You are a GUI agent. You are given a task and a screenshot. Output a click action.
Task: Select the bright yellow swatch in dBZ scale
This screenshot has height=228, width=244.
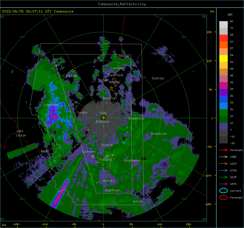point(223,59)
